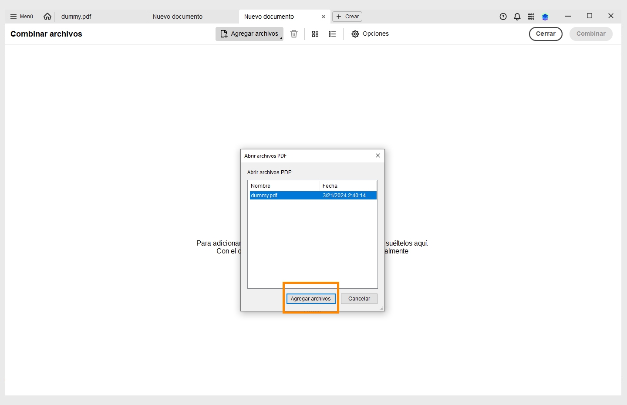Screen dimensions: 627x405
Task: Expand the Agregar archivos toolbar dropdown
Action: pyautogui.click(x=281, y=38)
